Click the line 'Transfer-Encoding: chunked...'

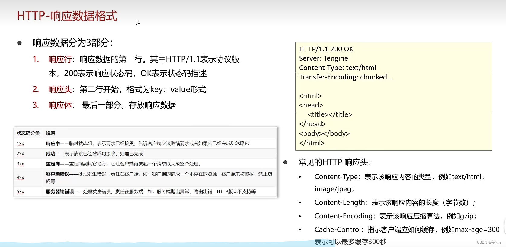[346, 77]
